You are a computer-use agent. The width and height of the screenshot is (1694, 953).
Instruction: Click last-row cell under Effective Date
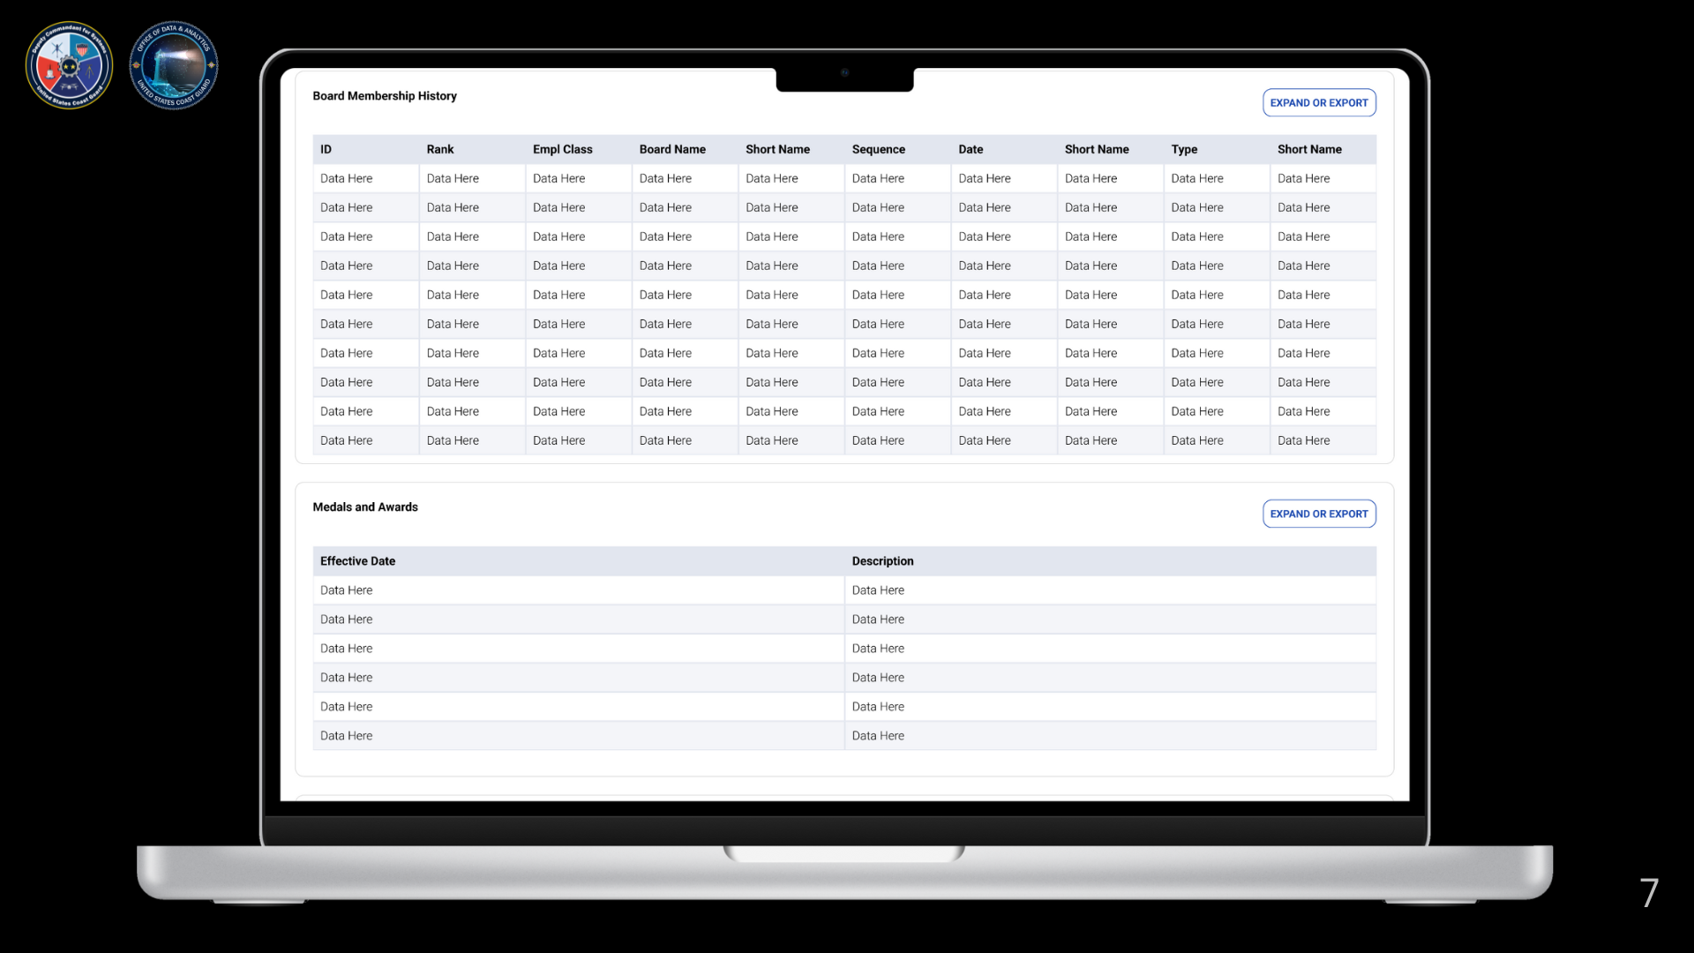point(579,736)
